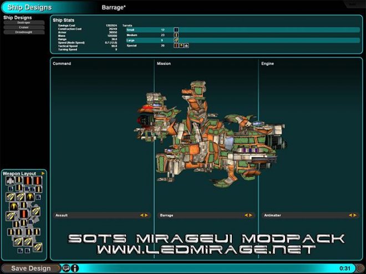366x274 pixels.
Task: Select the white ship icon in Special row
Action: point(186,45)
